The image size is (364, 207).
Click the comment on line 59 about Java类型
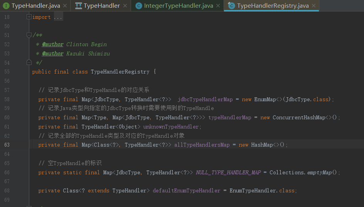click(x=126, y=109)
